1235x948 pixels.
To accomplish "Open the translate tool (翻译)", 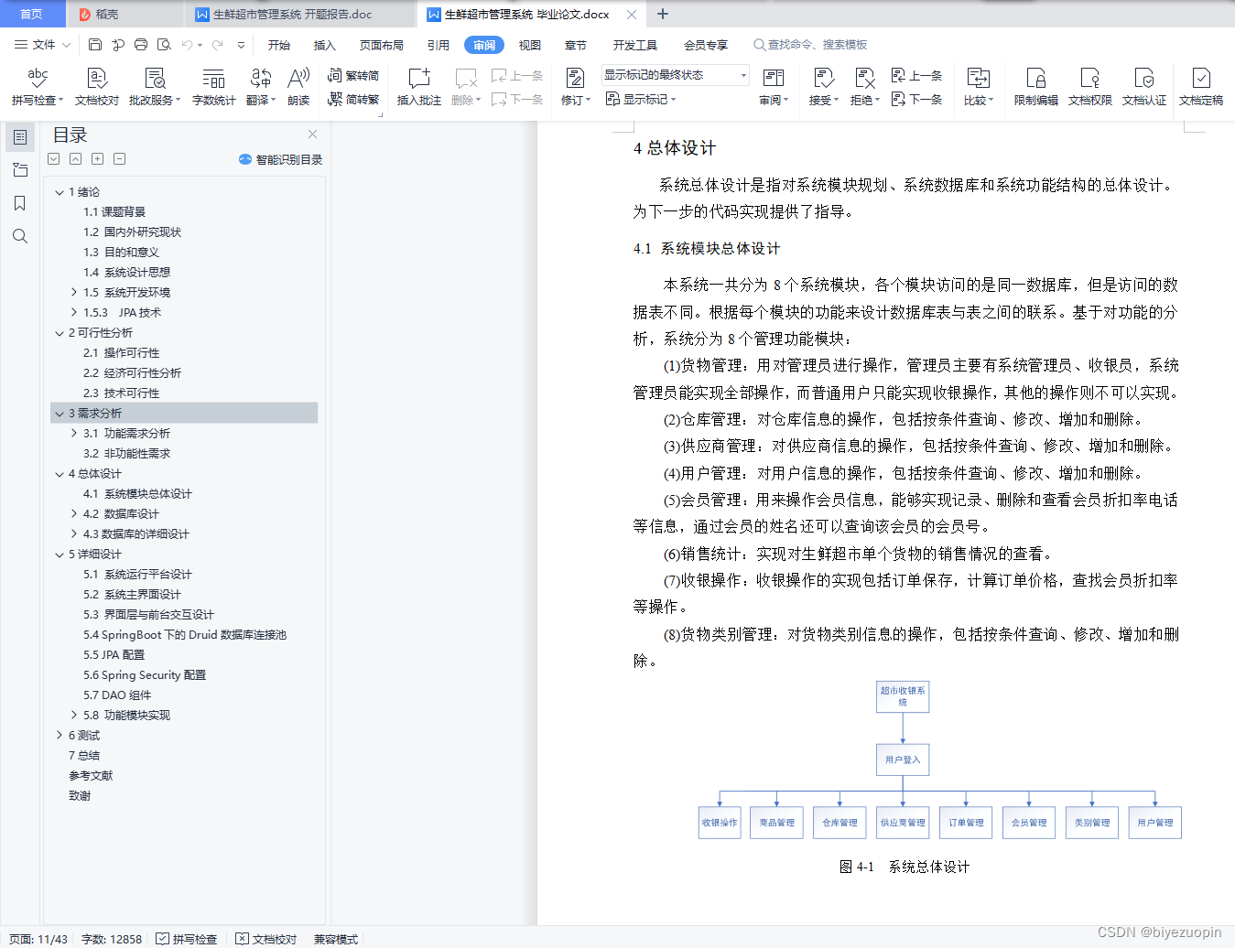I will pyautogui.click(x=260, y=87).
